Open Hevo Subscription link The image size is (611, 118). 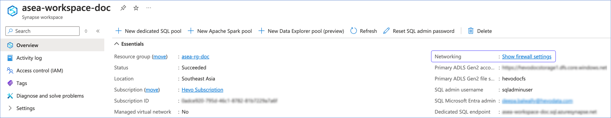(202, 90)
